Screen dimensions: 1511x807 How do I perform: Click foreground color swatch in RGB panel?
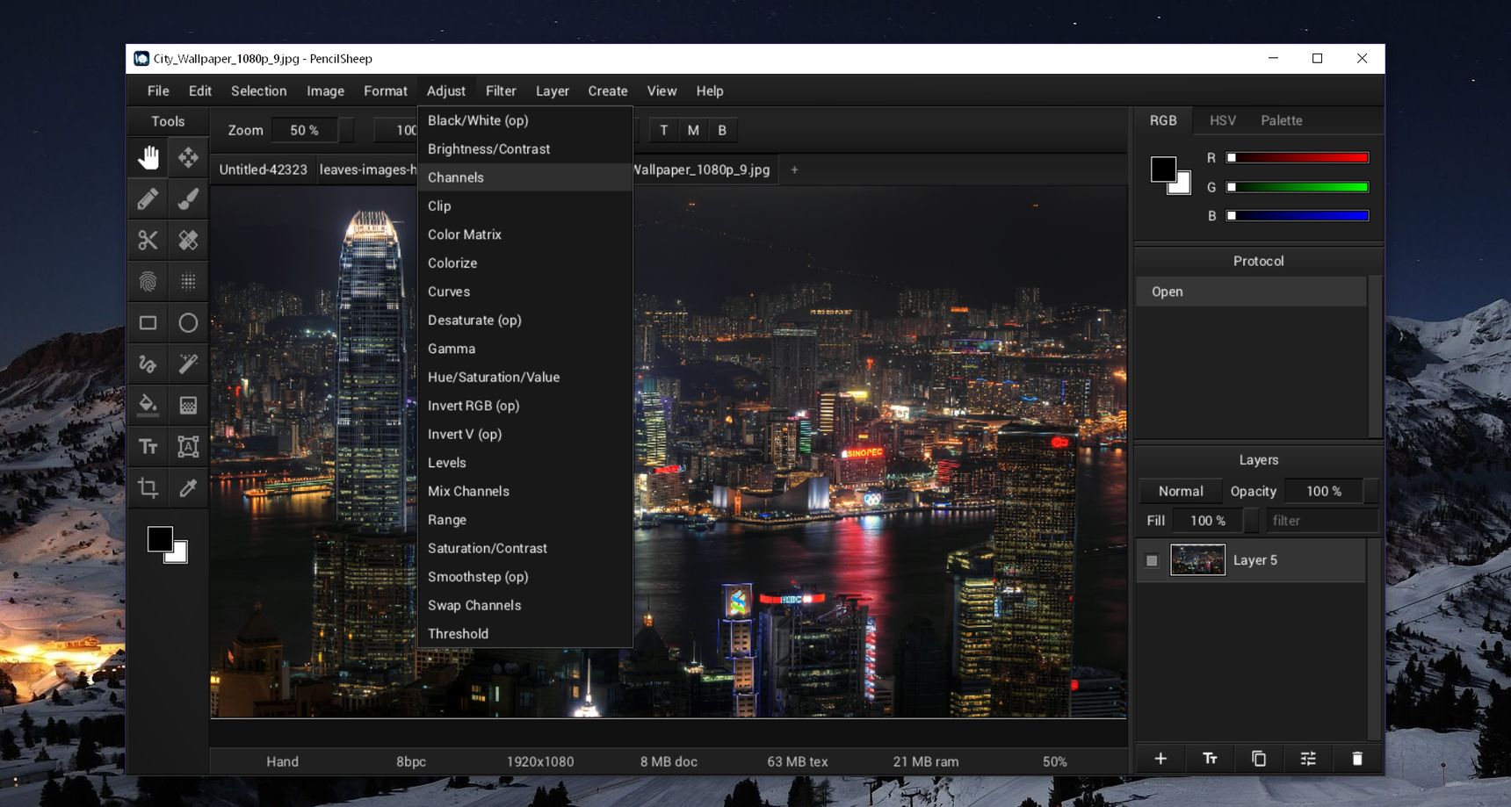tap(1162, 169)
